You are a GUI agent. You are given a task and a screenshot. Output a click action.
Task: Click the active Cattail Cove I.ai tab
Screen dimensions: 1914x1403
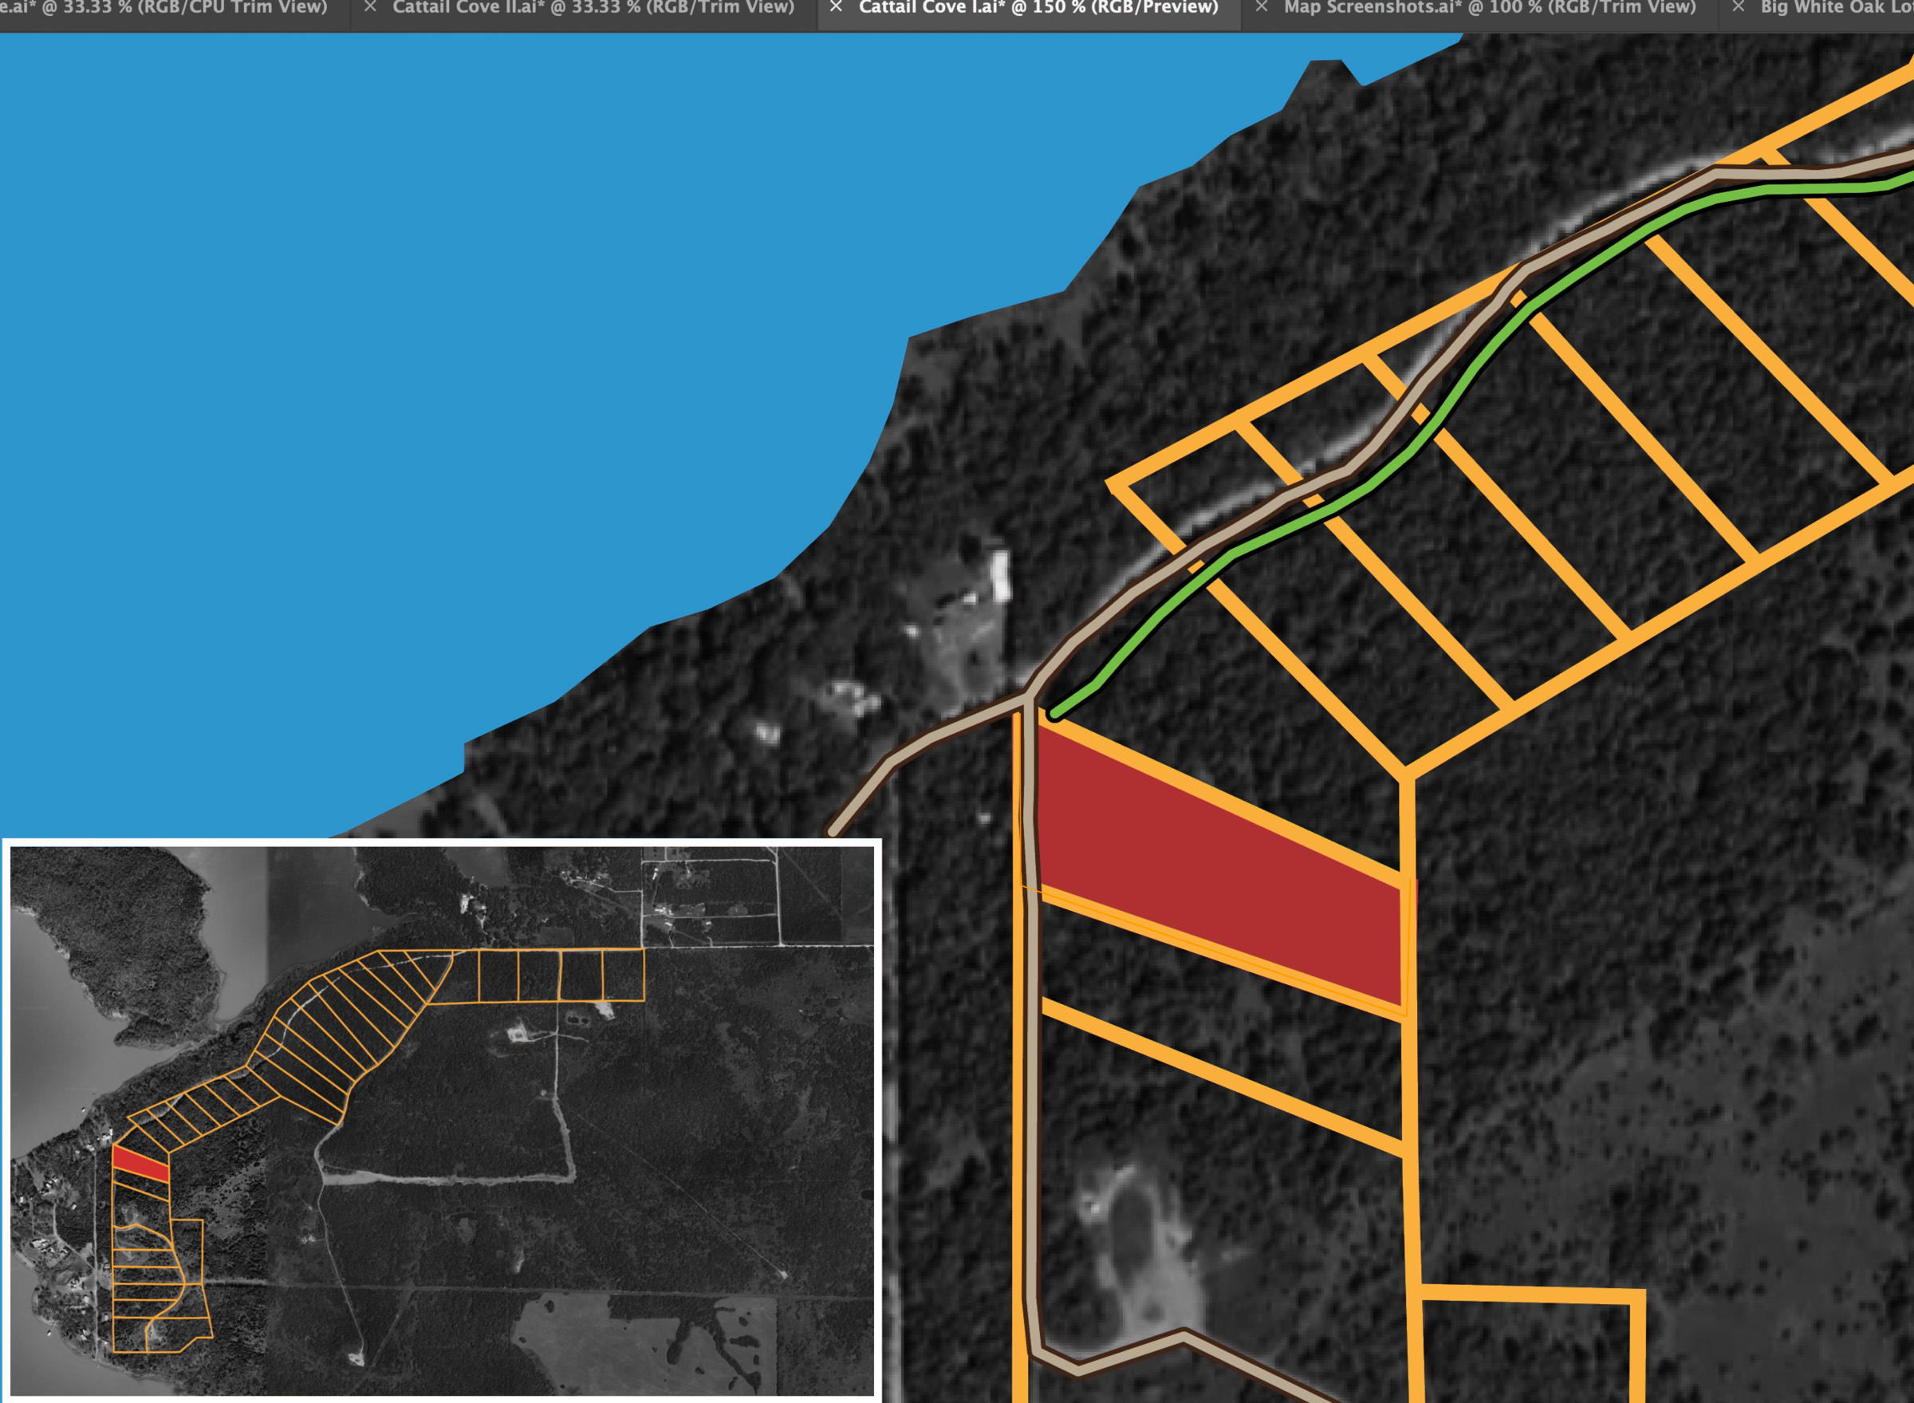(x=1038, y=8)
